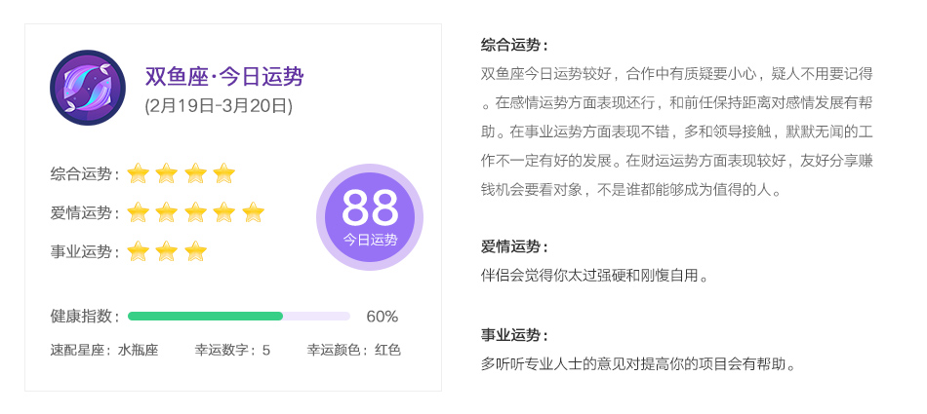
Task: Click the fifth star of 爱情运势
Action: click(x=253, y=212)
